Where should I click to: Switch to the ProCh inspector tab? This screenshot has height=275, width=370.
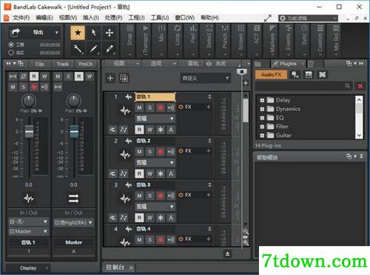(86, 64)
